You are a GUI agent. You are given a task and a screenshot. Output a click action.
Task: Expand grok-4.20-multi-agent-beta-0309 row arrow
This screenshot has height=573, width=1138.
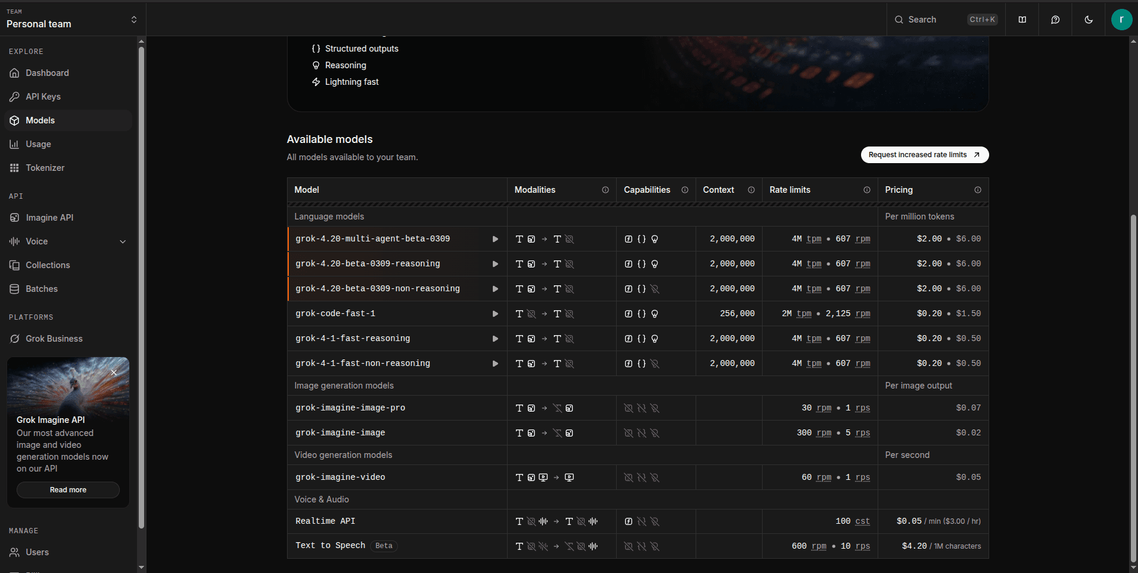[x=495, y=239]
